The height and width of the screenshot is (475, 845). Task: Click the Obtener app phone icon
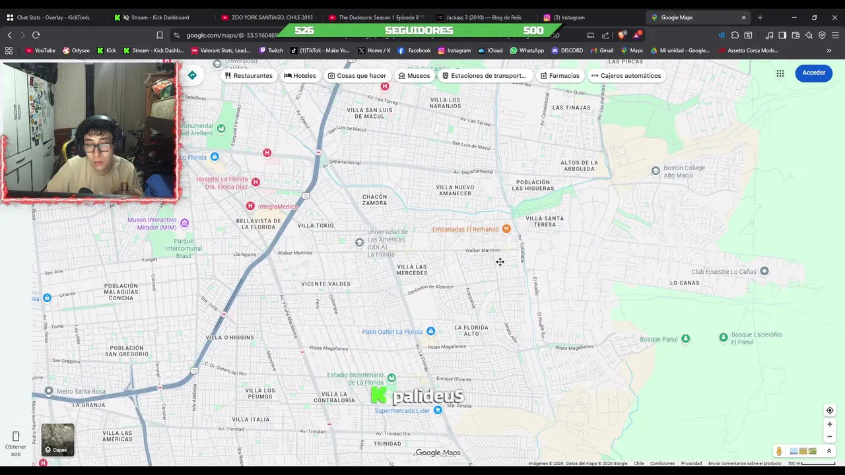16,436
